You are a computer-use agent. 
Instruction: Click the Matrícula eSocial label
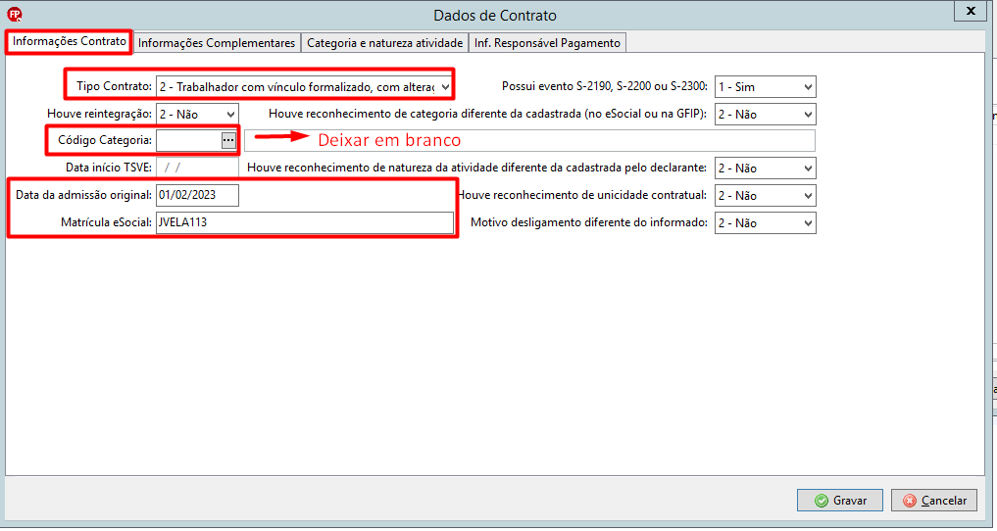click(106, 223)
